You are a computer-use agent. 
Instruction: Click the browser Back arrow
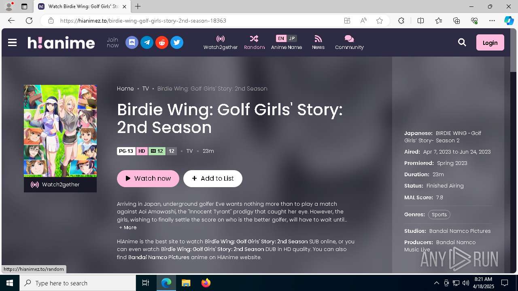click(11, 21)
